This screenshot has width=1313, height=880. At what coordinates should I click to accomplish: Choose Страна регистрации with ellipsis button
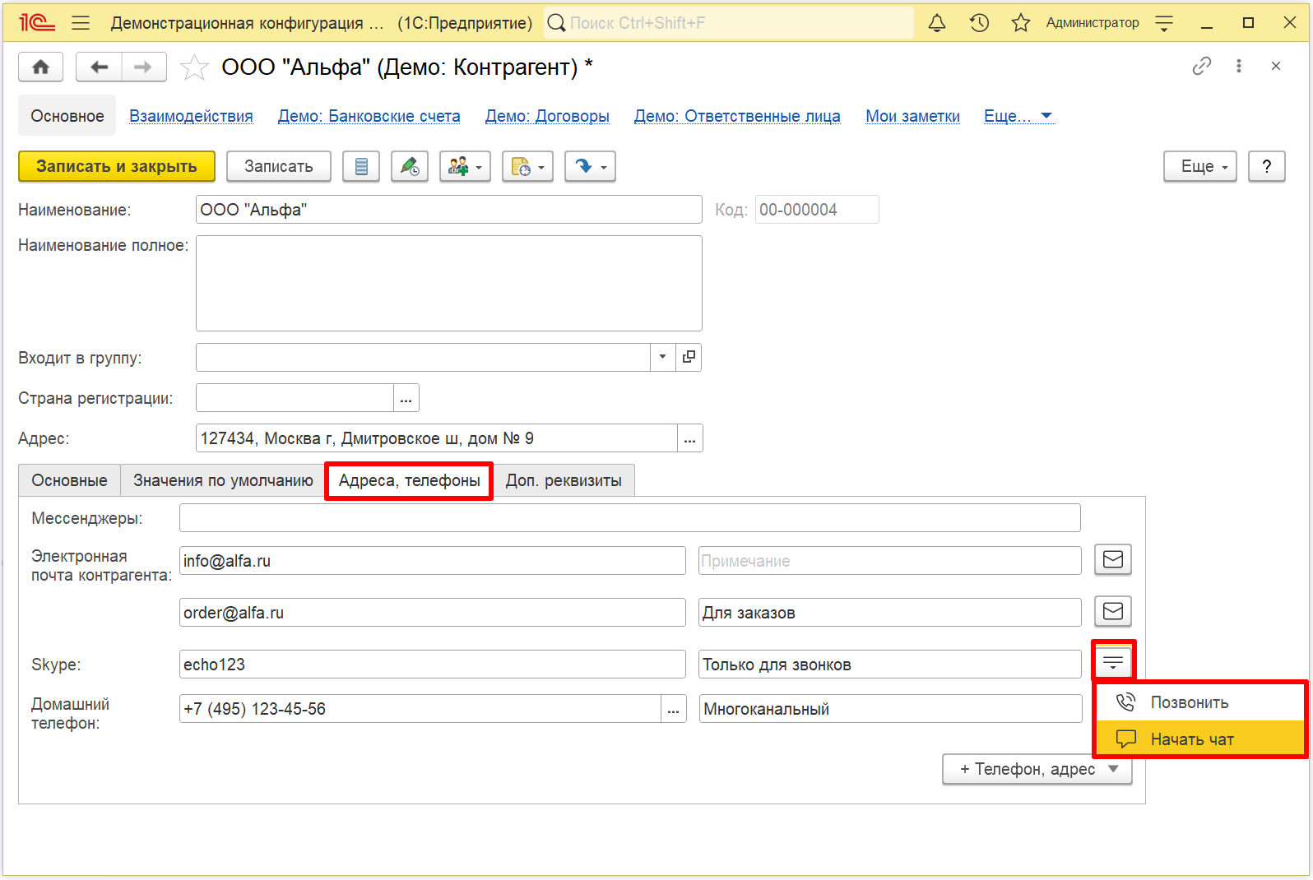[406, 397]
